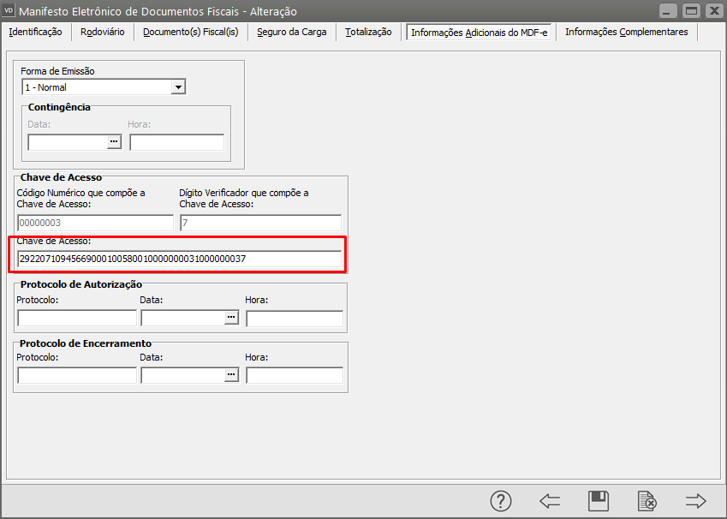727x519 pixels.
Task: Click the VD application icon in title bar
Action: point(9,9)
